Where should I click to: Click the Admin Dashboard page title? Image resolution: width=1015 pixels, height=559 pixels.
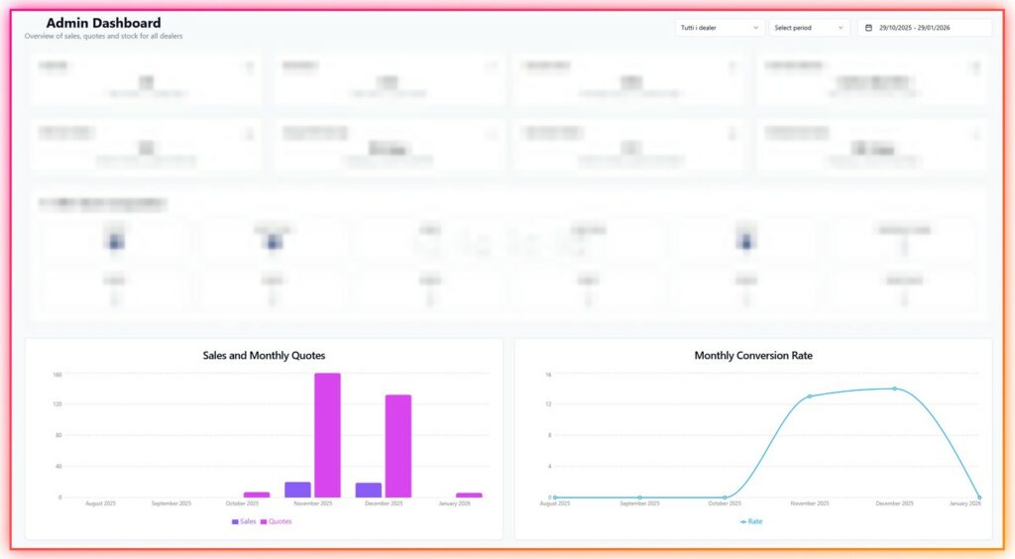pos(103,23)
